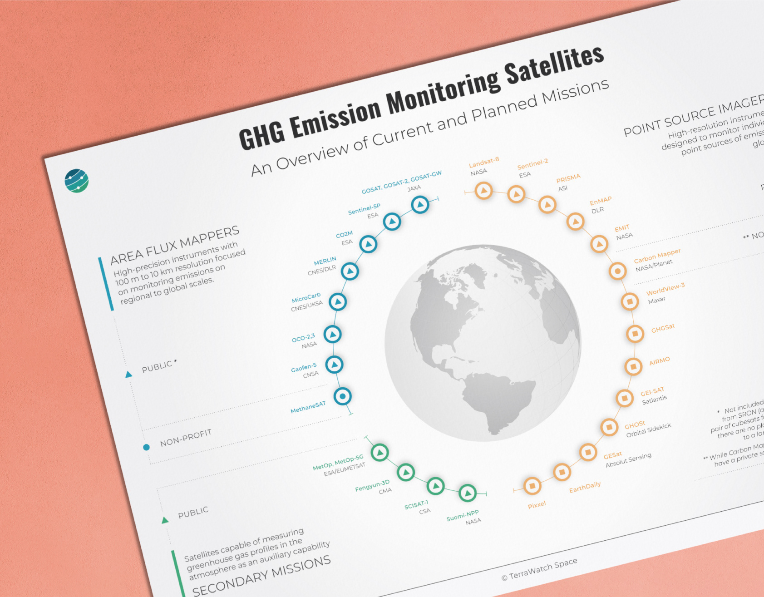Click the 'NON-PROFIT' legend label
764x597 pixels.
[x=186, y=438]
